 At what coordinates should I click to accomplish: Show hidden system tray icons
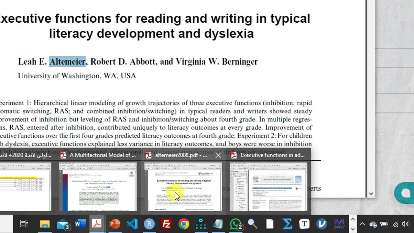click(x=362, y=224)
